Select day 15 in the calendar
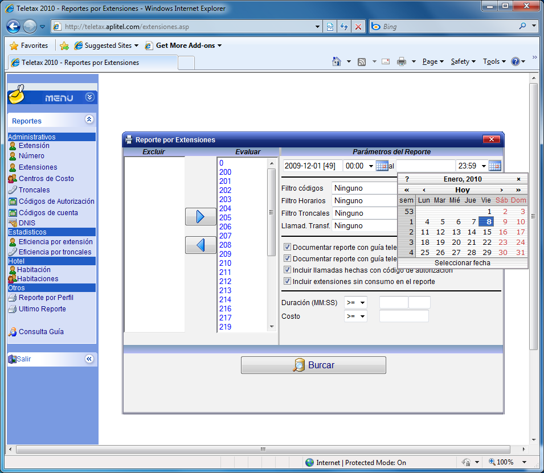This screenshot has height=473, width=544. tap(487, 232)
